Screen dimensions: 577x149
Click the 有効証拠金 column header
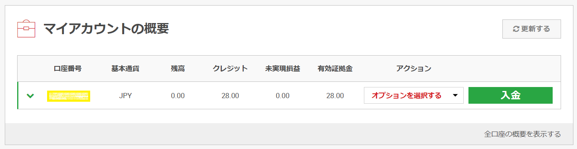(335, 68)
